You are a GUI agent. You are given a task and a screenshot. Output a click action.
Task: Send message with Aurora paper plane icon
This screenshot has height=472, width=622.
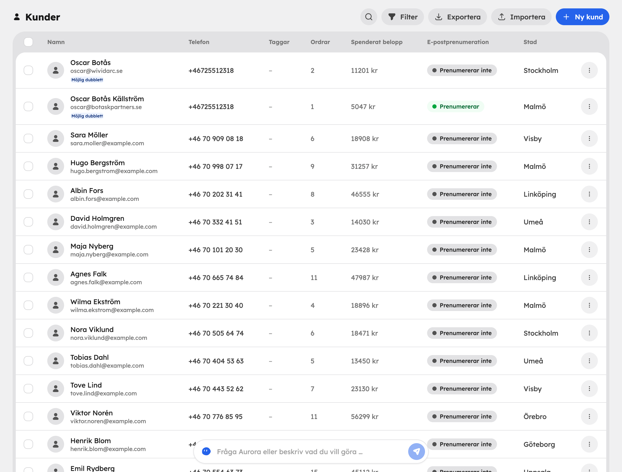[x=416, y=452]
